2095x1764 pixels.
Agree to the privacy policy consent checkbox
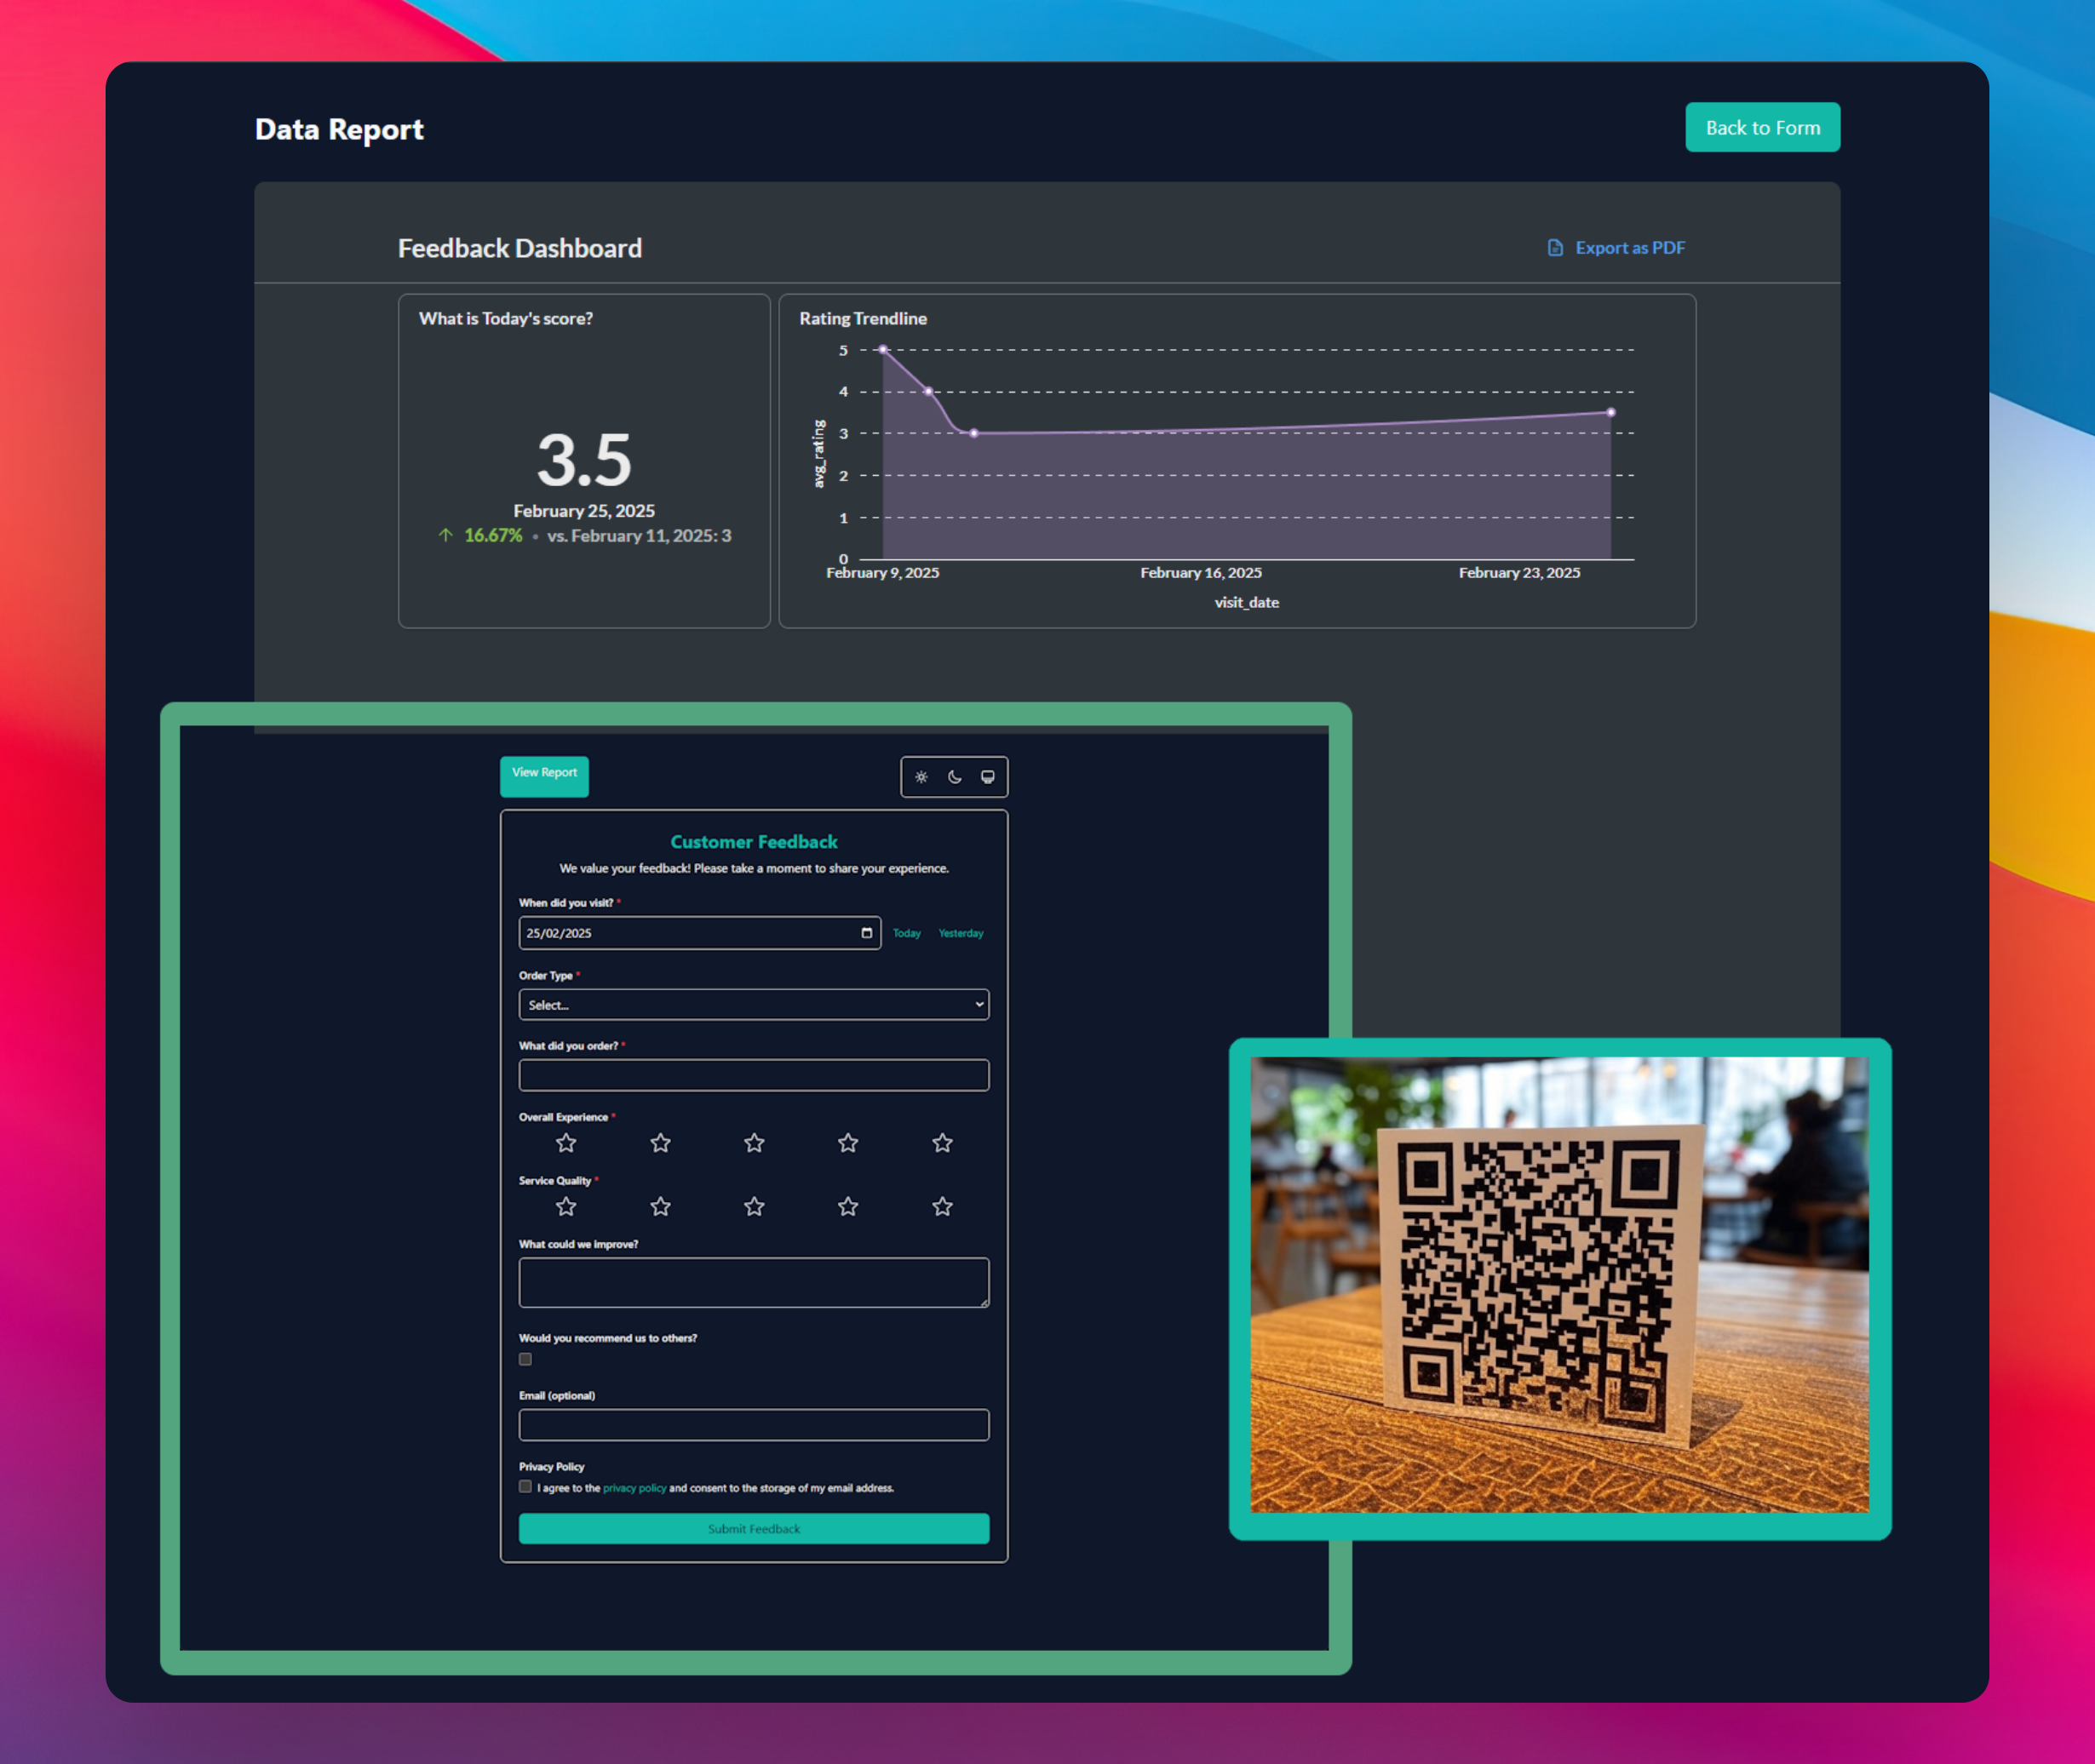pyautogui.click(x=525, y=1487)
